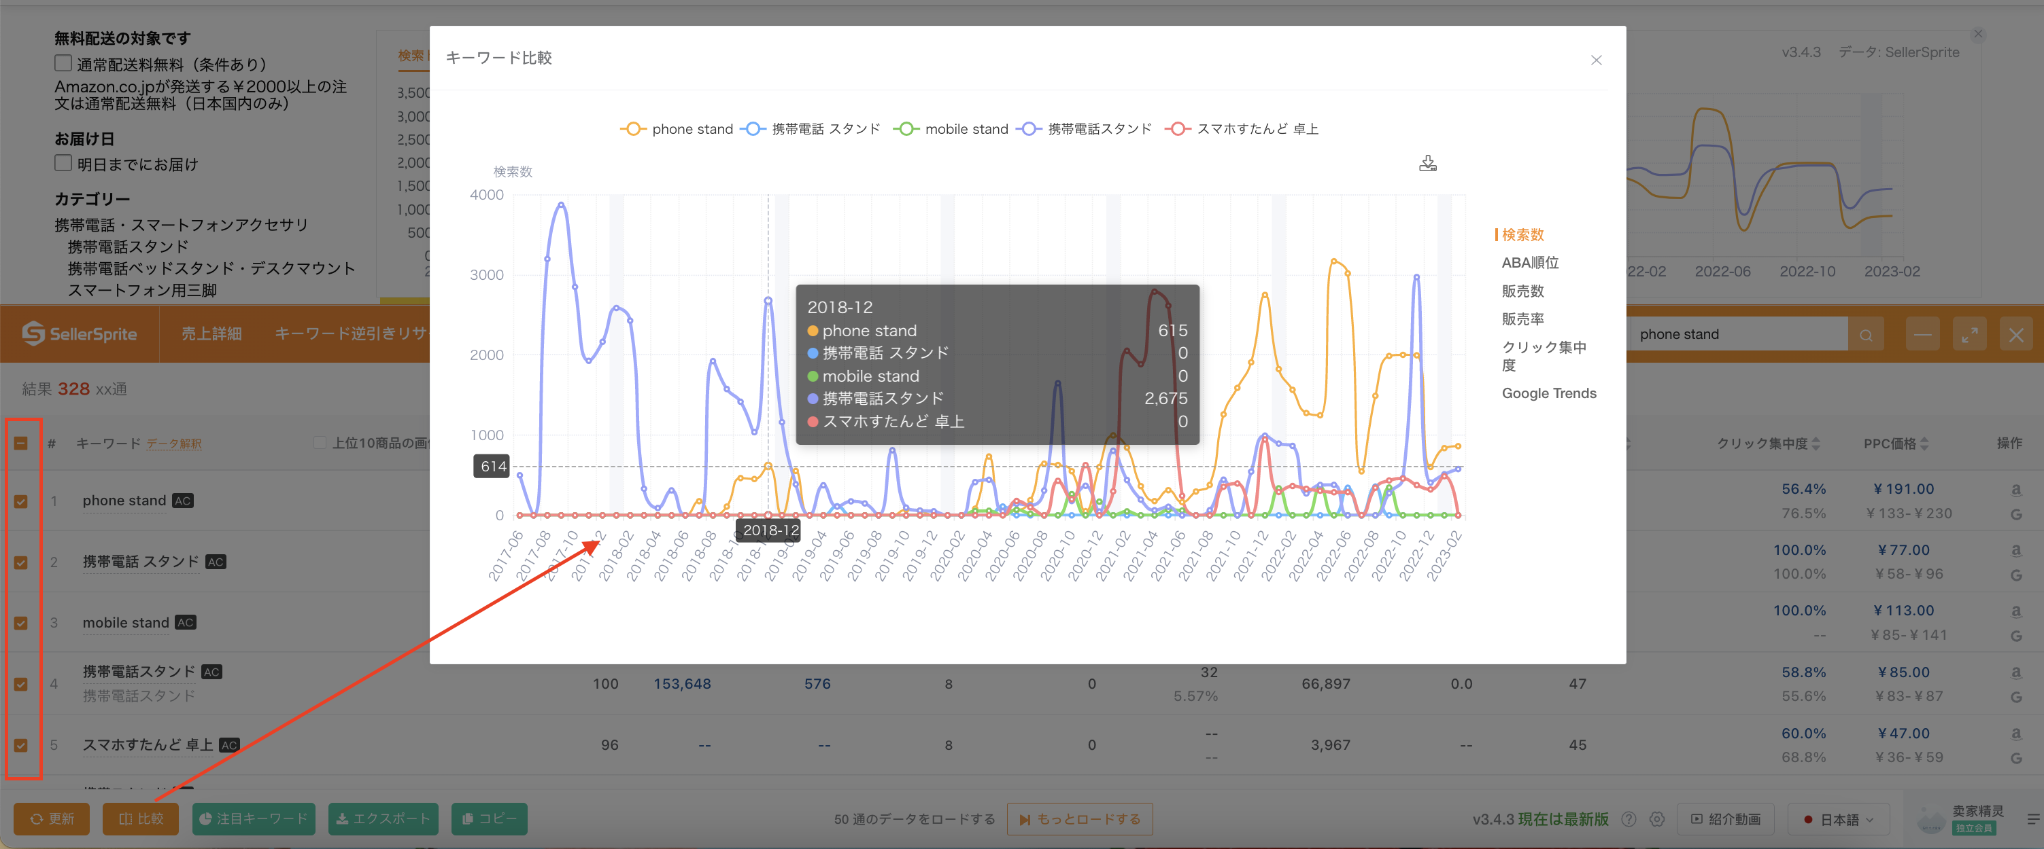Sort by クリック集中度 column arrows
The image size is (2044, 849).
click(x=1816, y=443)
